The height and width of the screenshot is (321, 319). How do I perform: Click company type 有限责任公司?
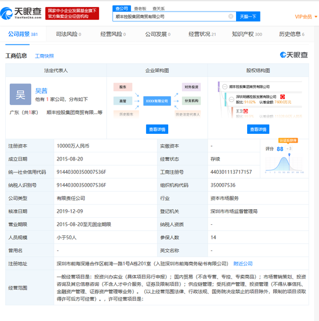pyautogui.click(x=71, y=198)
